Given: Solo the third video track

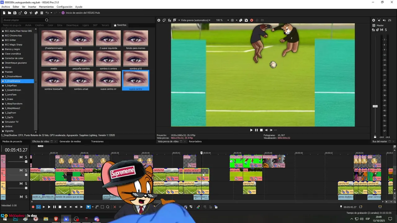Looking at the screenshot, I should 26,184.
